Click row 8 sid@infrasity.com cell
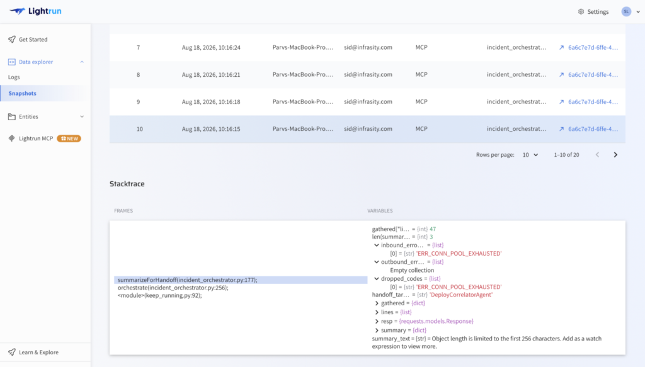645x367 pixels. click(368, 75)
